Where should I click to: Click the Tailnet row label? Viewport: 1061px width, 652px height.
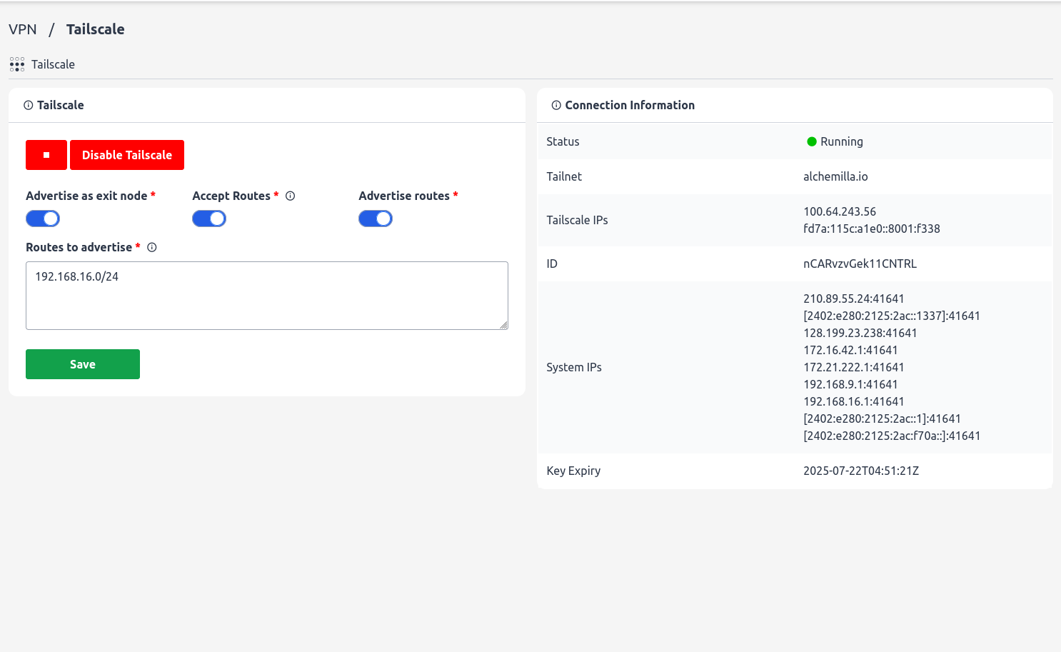pyautogui.click(x=564, y=176)
